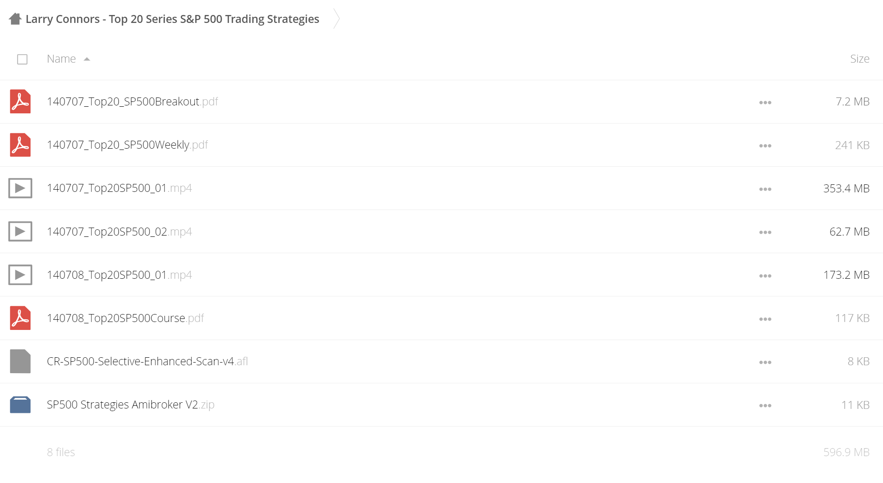Viewport: 883px width, 483px height.
Task: Open the 140708_Top20SP500Course.pdf file link
Action: click(x=125, y=318)
